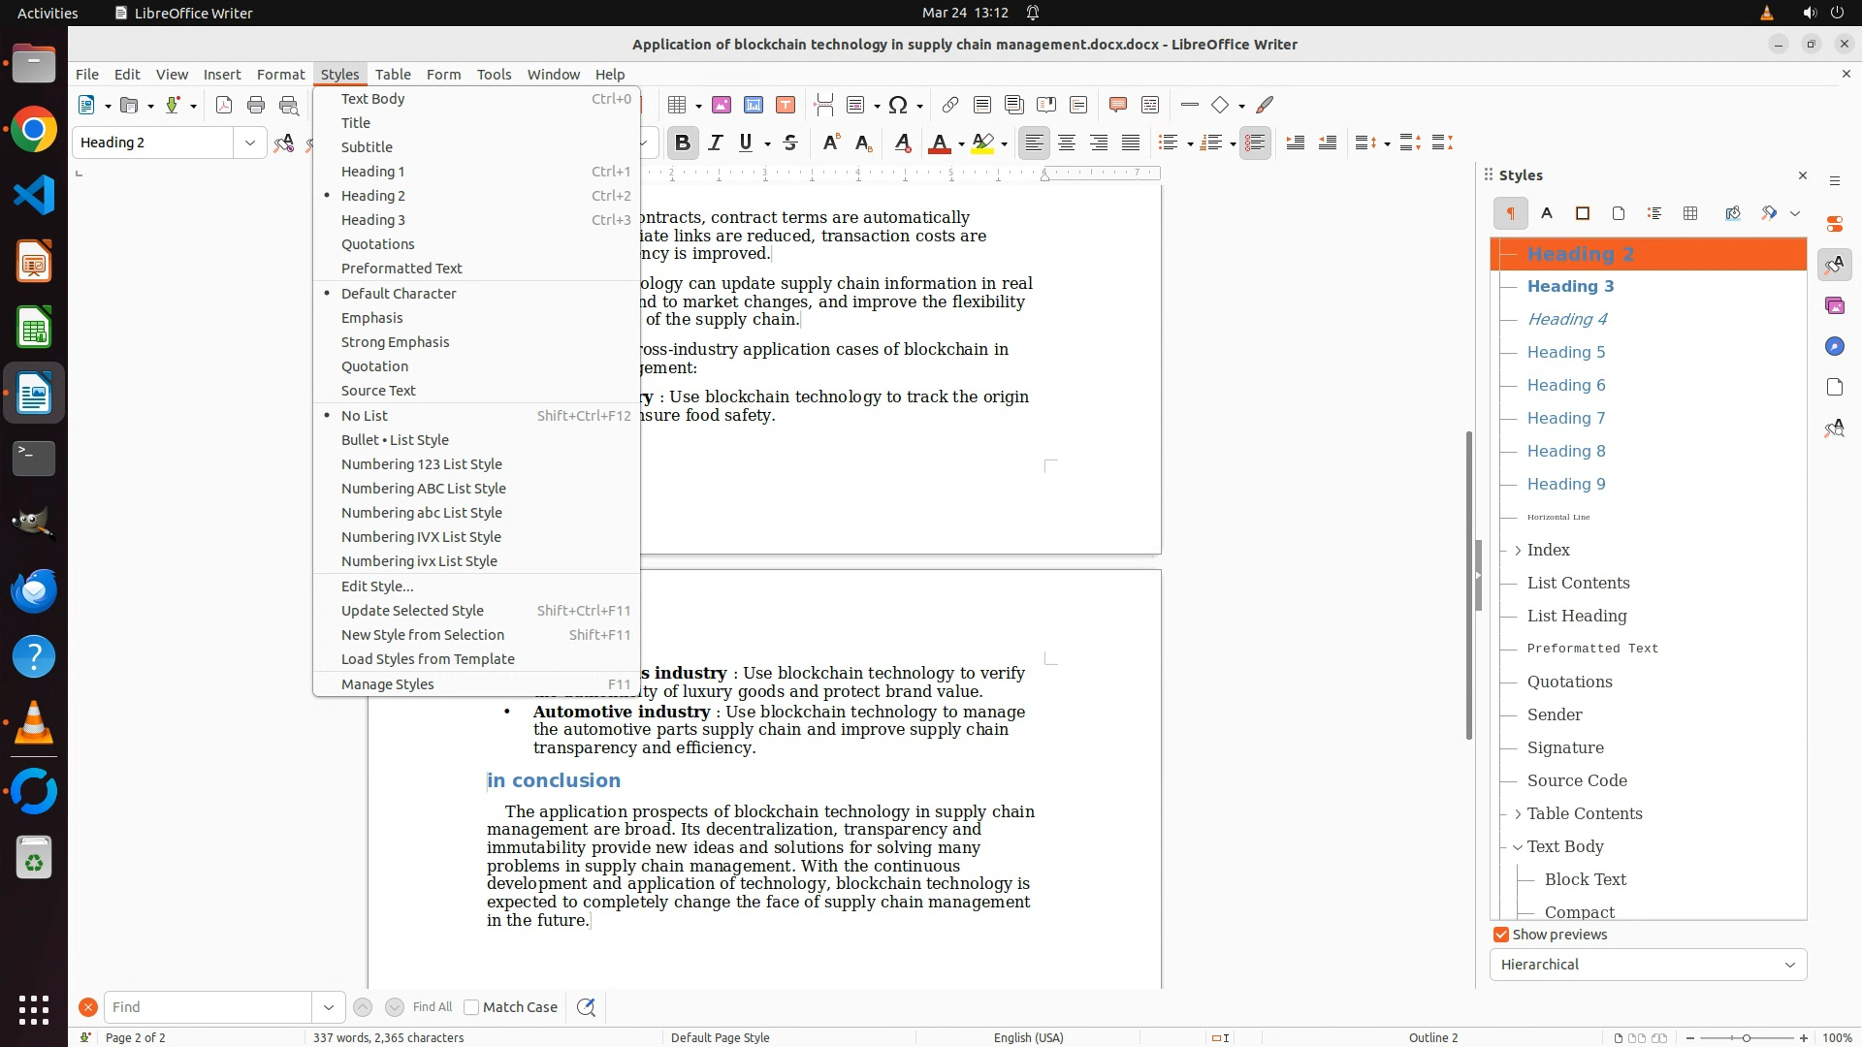Screen dimensions: 1862x1047
Task: Click Justified alignment icon
Action: [1131, 143]
